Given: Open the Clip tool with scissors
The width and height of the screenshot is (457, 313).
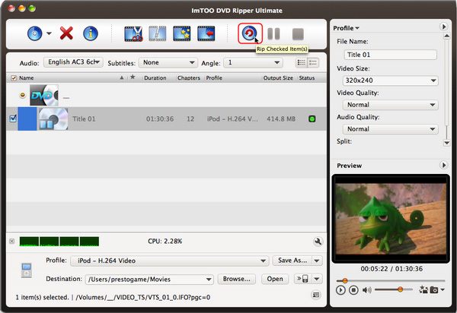Looking at the screenshot, I should [x=133, y=33].
